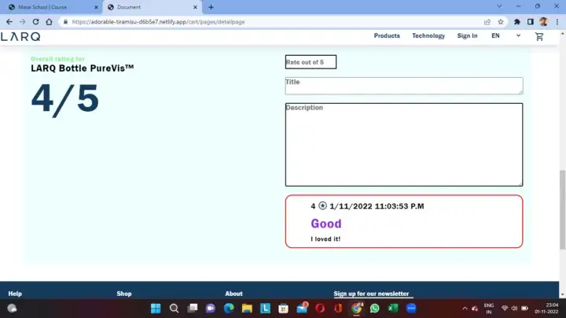Click the Good review title

pos(326,224)
